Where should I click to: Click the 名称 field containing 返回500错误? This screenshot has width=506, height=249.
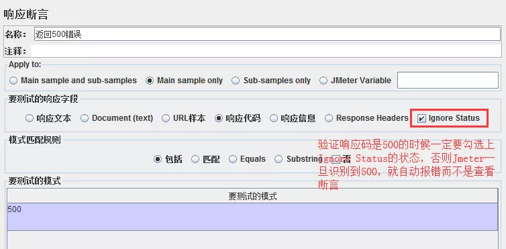click(x=267, y=34)
